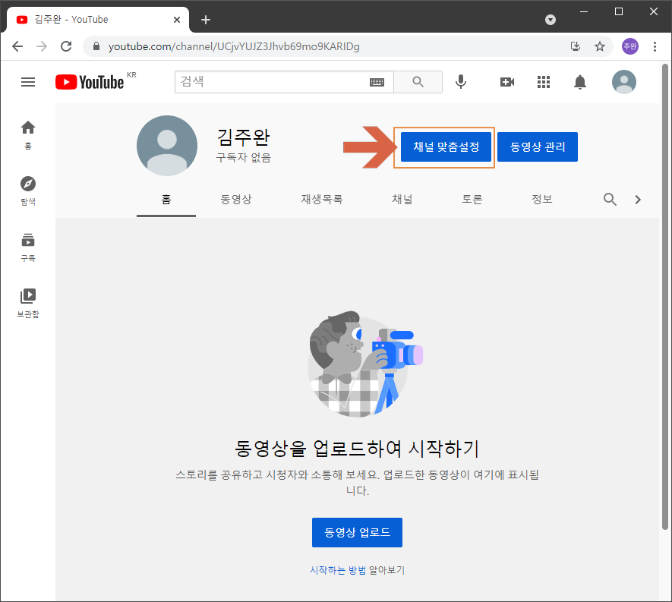Open the hamburger guide menu

tap(28, 82)
